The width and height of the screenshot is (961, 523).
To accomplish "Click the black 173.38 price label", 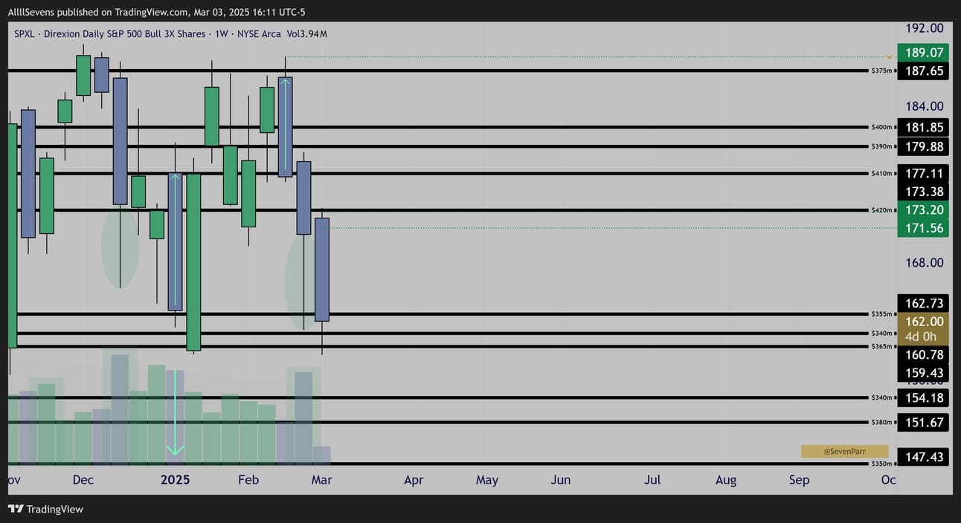I will click(922, 192).
